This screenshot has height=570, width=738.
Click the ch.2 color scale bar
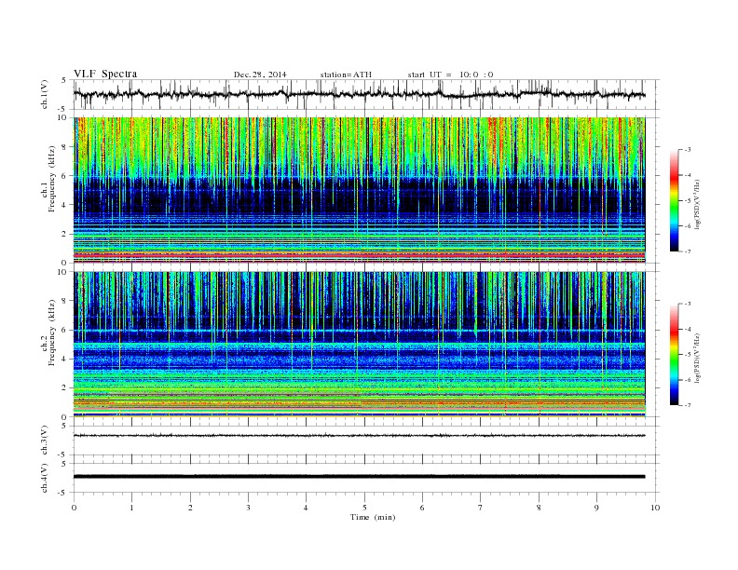point(674,354)
